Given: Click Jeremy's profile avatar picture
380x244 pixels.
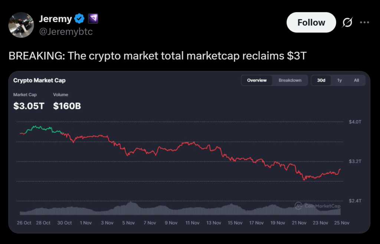Looking at the screenshot, I should click(x=22, y=25).
